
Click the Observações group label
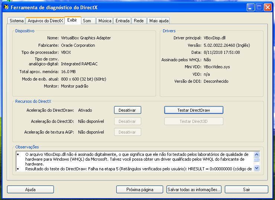(x=27, y=147)
